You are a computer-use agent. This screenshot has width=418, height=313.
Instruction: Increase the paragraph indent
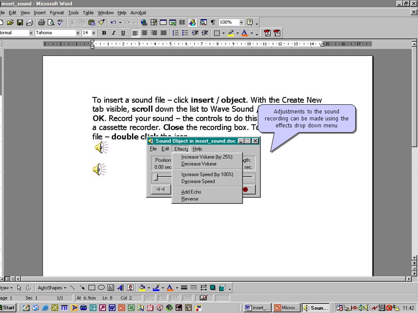[205, 33]
